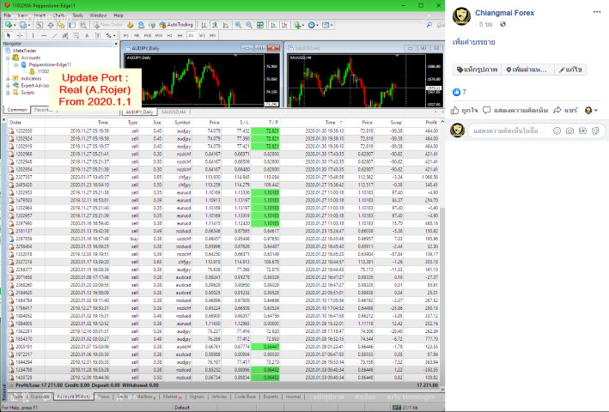Expand the Indicators tree node

(x=8, y=78)
